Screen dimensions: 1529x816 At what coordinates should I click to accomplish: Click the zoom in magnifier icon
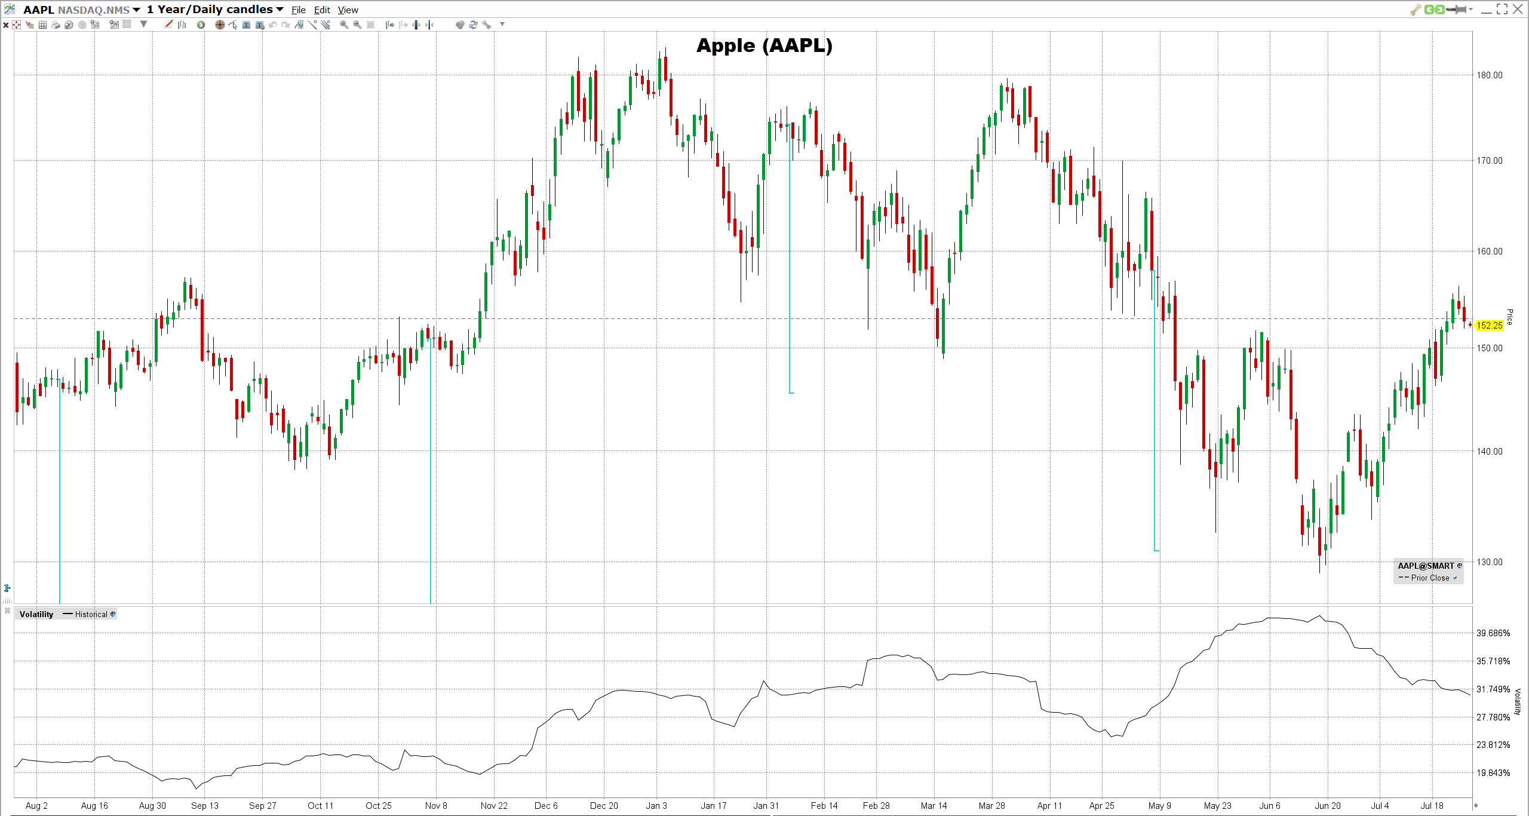tap(344, 24)
